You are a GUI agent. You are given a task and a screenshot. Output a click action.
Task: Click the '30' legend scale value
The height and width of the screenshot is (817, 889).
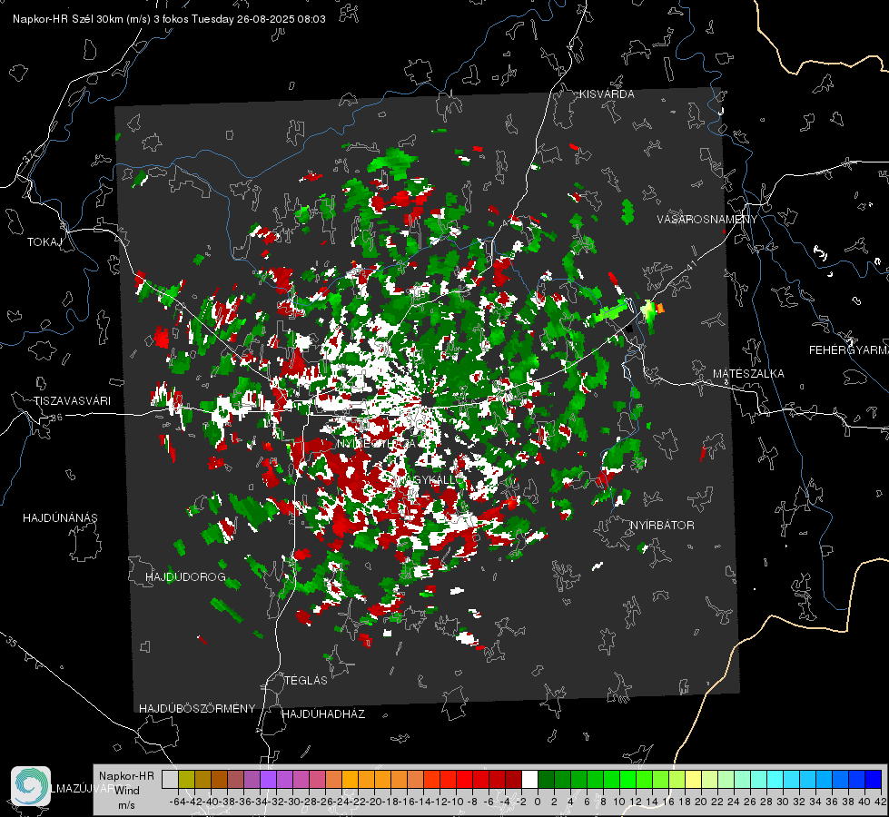783,802
